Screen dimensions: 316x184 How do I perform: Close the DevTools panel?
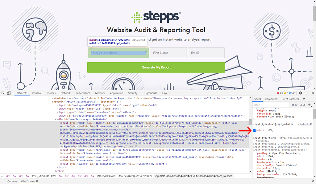point(313,93)
